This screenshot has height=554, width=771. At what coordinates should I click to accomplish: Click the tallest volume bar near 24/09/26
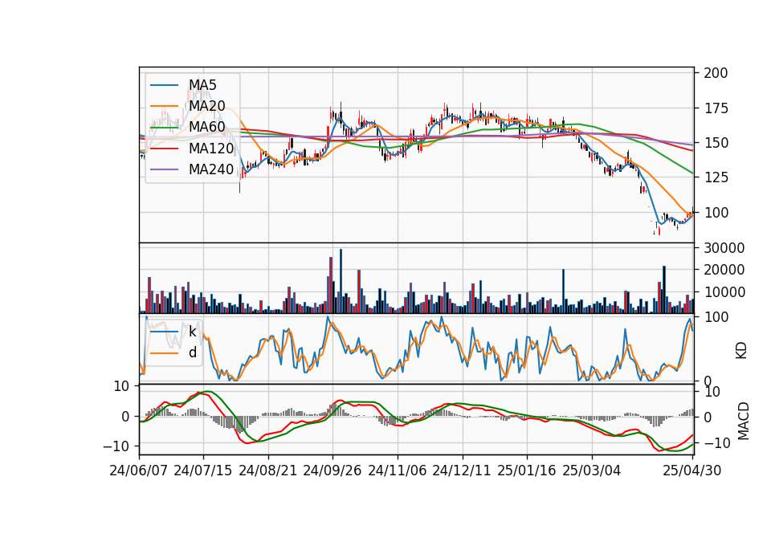pyautogui.click(x=341, y=281)
